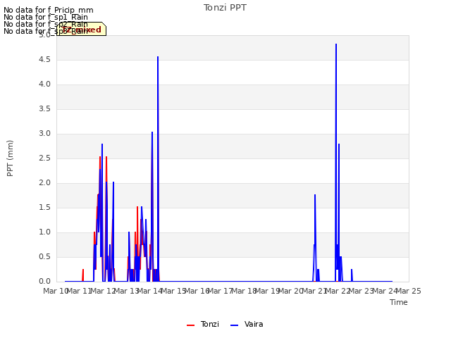Click the small red Tonzi peak near Mar 11
Image resolution: width=451 pixels, height=338 pixels.
[83, 270]
